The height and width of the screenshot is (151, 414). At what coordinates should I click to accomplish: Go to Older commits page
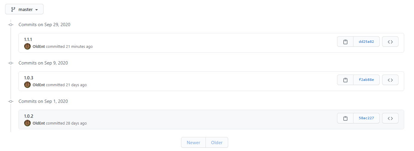217,143
